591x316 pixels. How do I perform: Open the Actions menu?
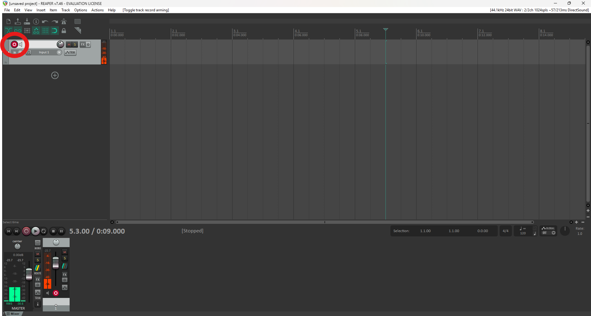97,10
